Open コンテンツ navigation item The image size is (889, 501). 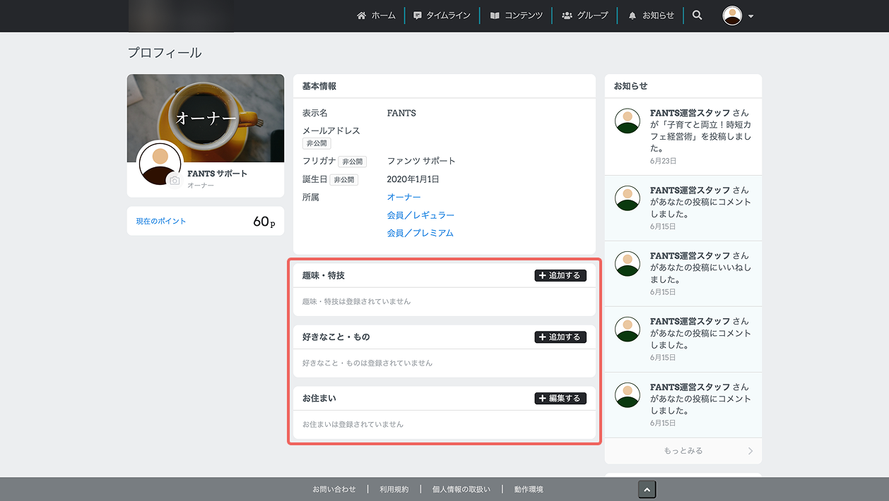click(x=517, y=16)
